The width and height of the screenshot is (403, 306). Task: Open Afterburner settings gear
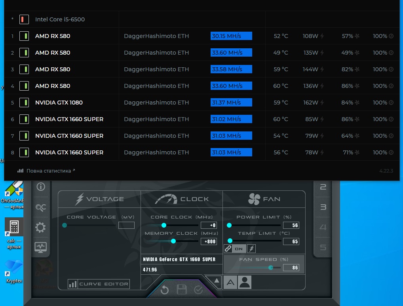(x=40, y=227)
